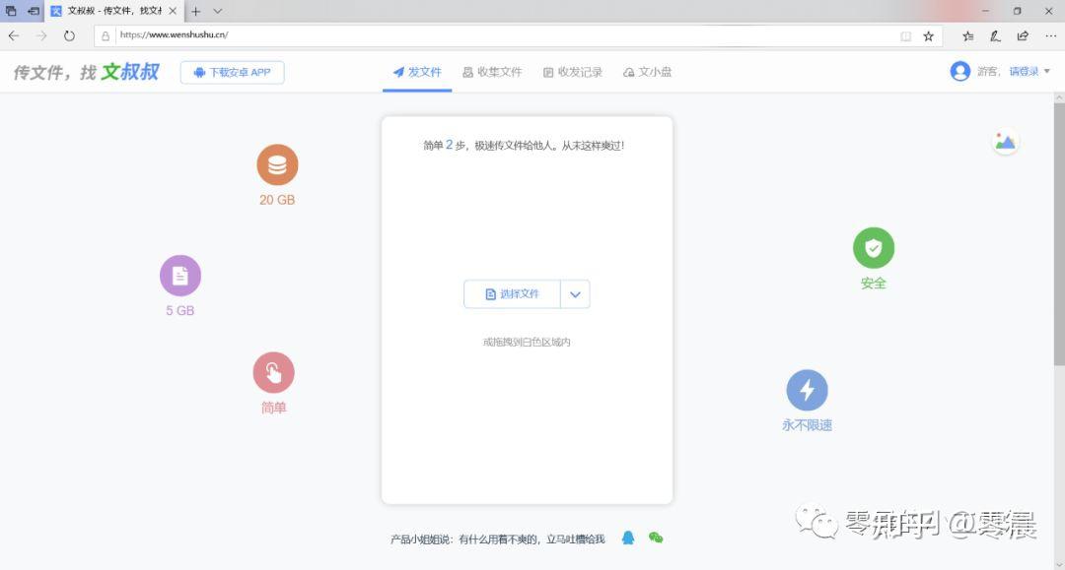The width and height of the screenshot is (1065, 570).
Task: Click the purple 5 GB file icon
Action: (x=180, y=277)
